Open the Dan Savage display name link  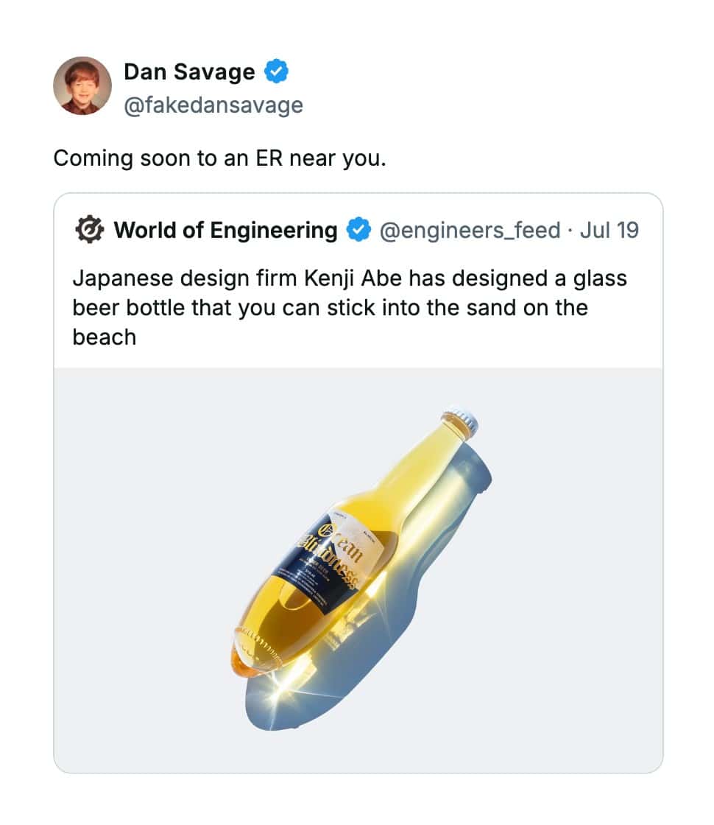point(189,71)
